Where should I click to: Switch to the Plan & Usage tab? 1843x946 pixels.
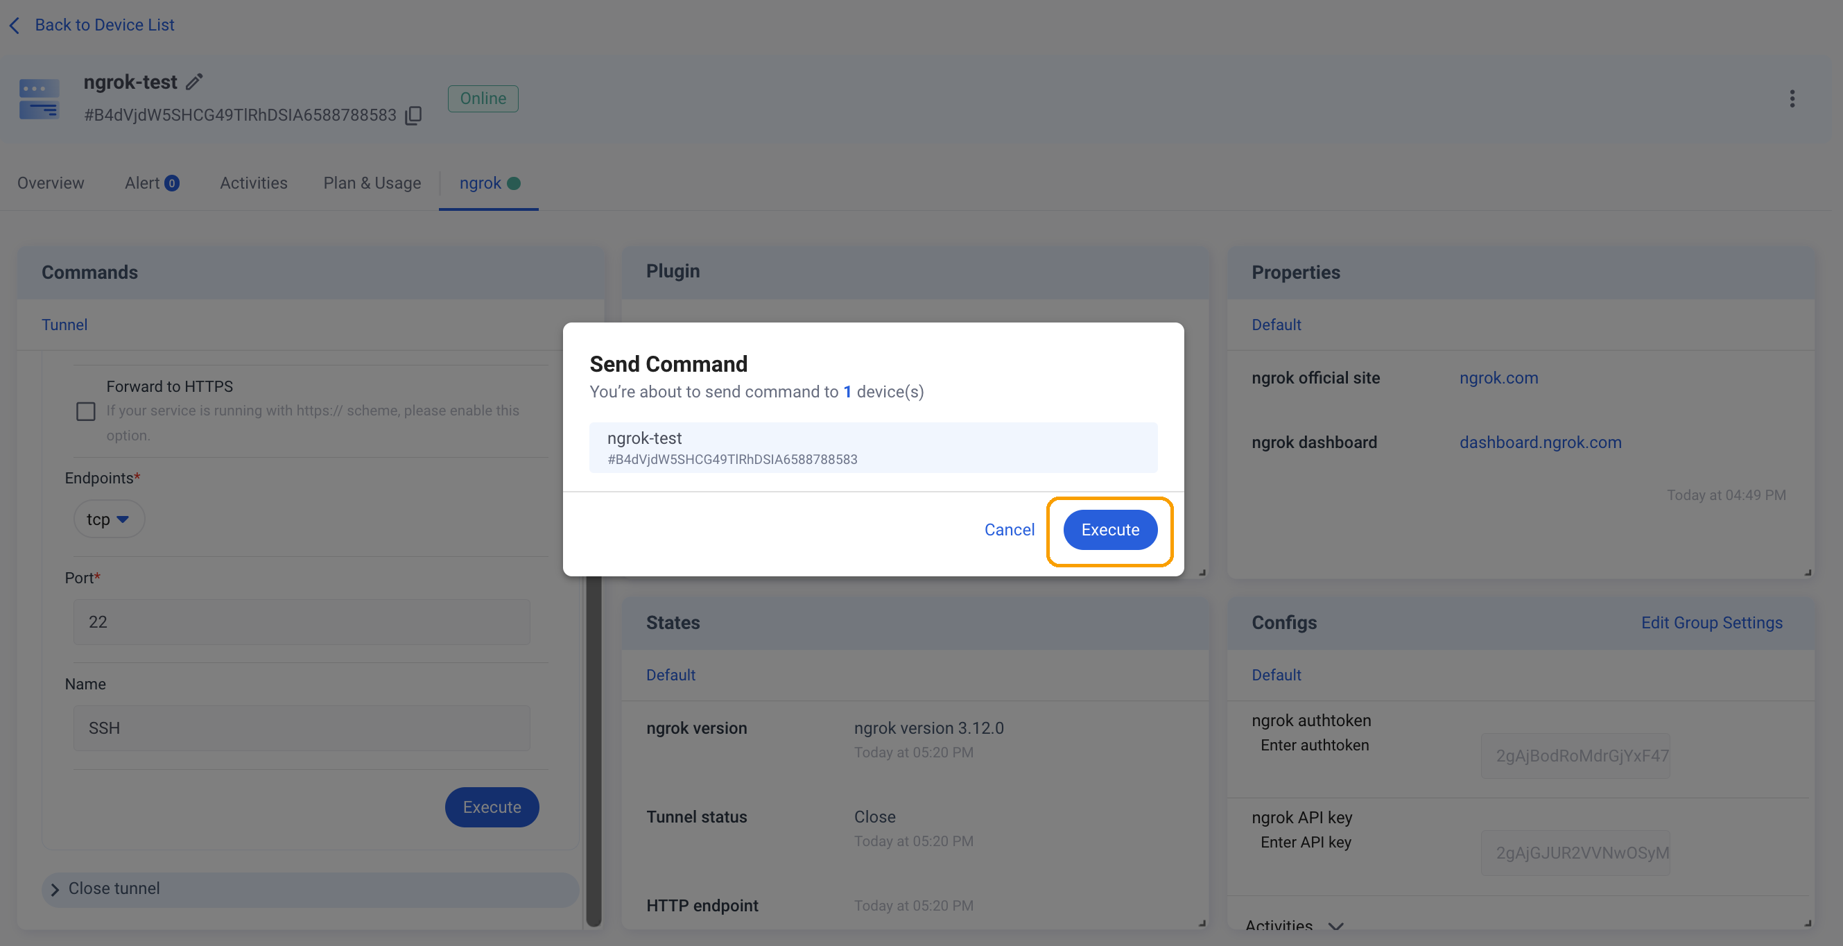click(x=372, y=182)
